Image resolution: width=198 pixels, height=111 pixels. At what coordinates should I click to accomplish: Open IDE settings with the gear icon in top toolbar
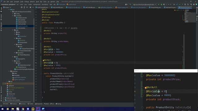[x=194, y=4]
